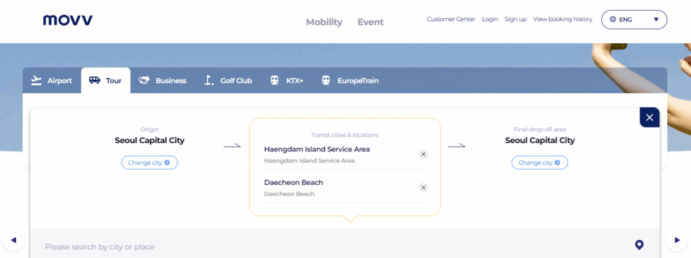Remove Daecheon Beach transit stop
Image resolution: width=691 pixels, height=258 pixels.
(423, 188)
